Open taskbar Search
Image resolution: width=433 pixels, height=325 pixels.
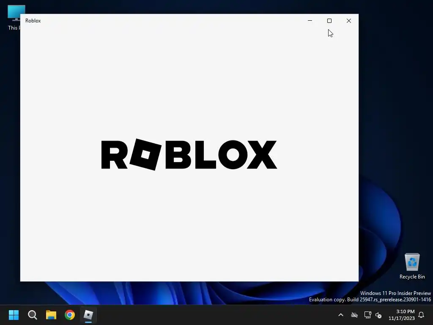tap(32, 315)
